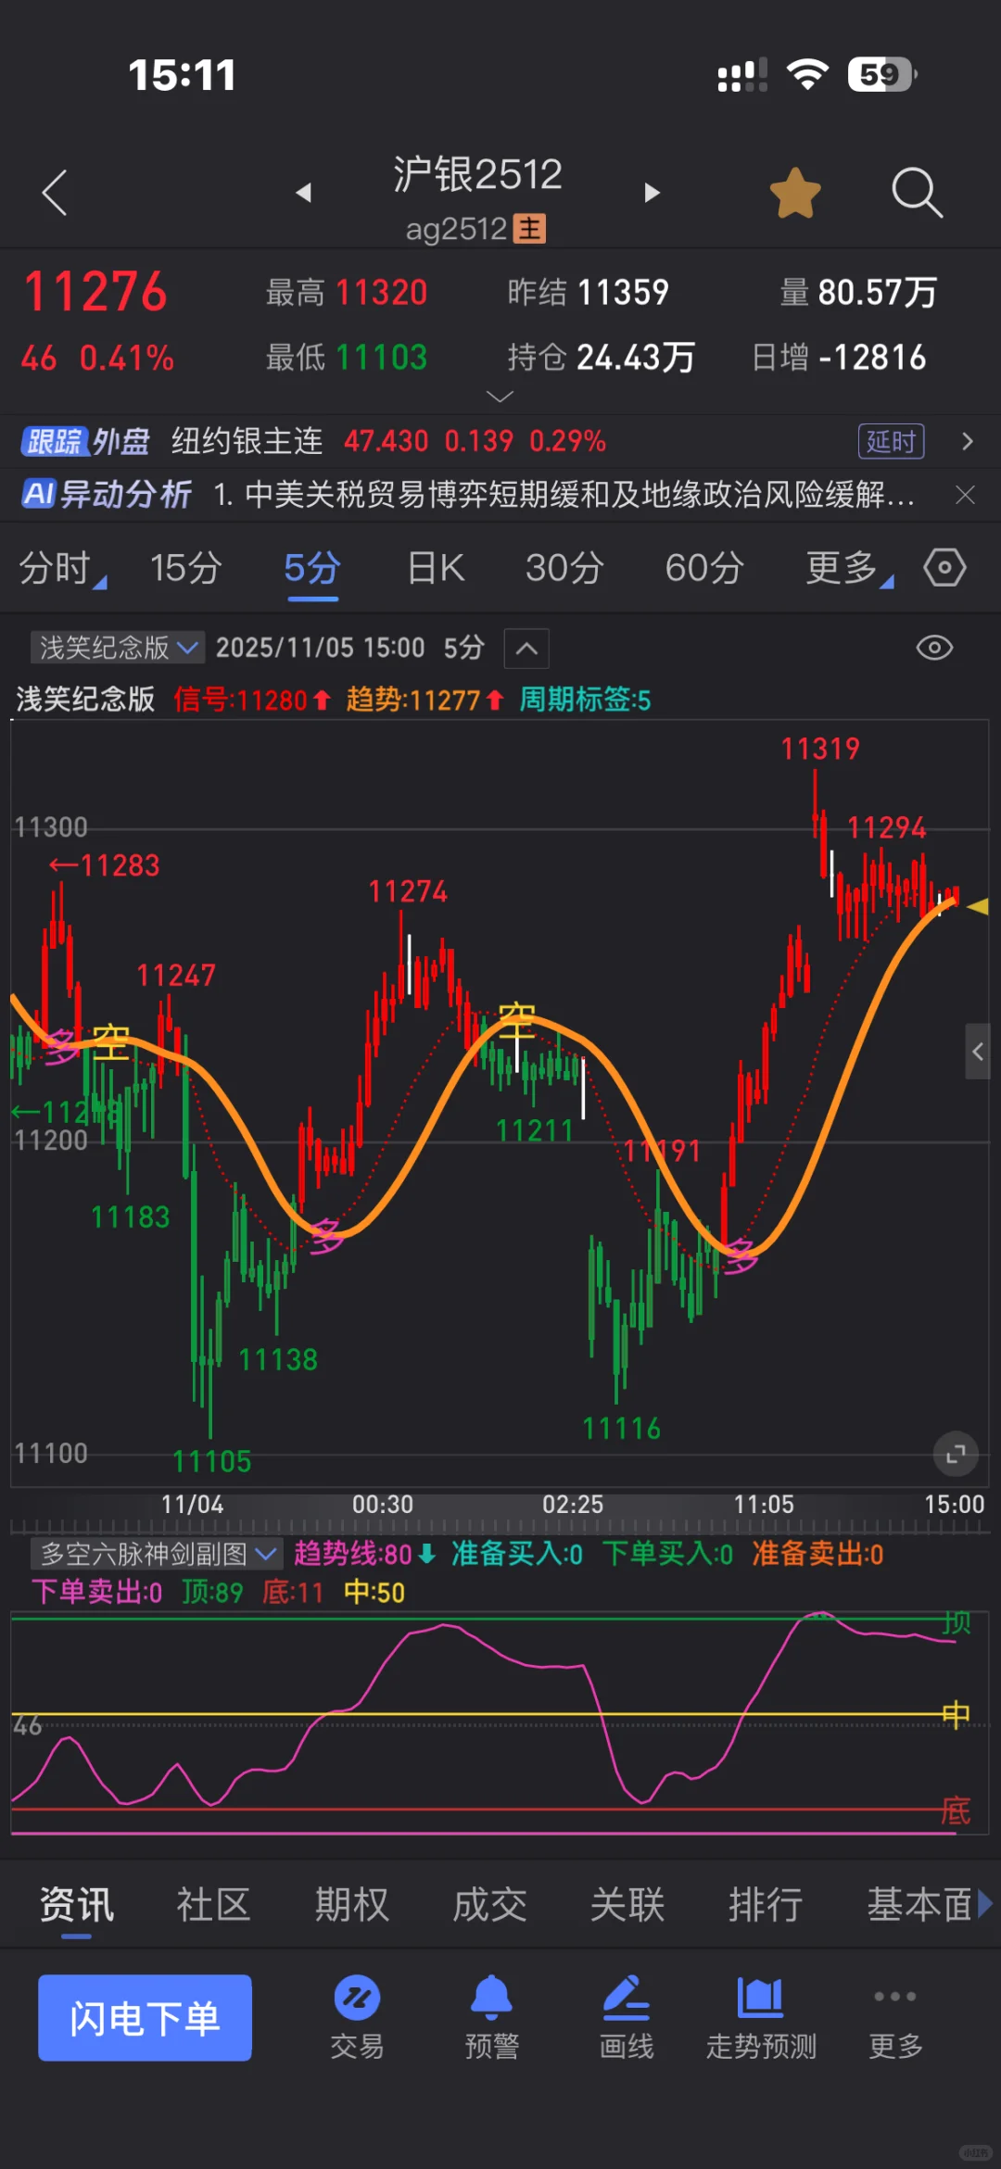Screen dimensions: 1001x2169
Task: Select the 日K period tab
Action: pos(436,568)
